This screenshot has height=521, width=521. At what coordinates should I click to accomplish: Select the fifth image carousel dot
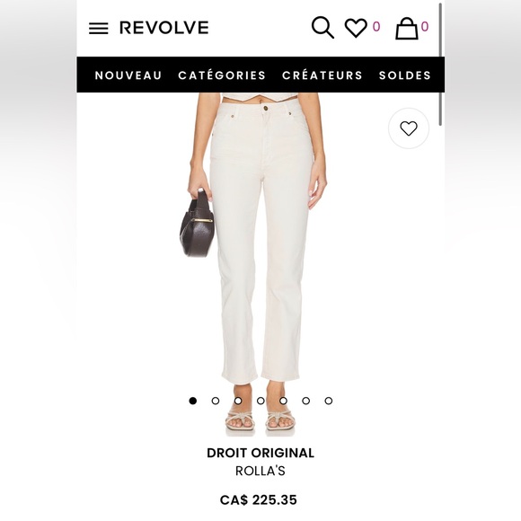[x=284, y=401]
